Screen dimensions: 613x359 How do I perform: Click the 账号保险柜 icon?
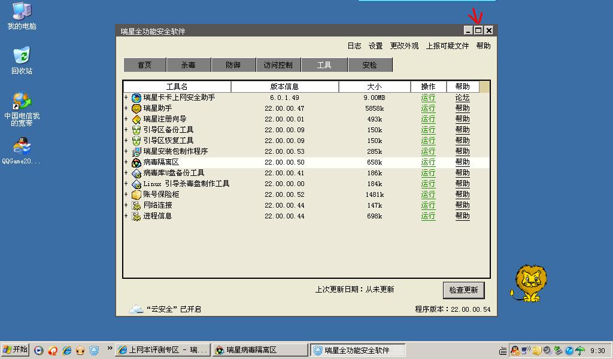[x=136, y=194]
